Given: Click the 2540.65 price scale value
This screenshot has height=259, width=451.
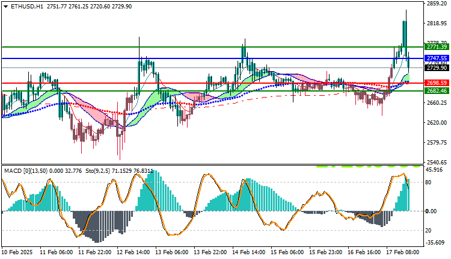Looking at the screenshot, I should point(437,163).
